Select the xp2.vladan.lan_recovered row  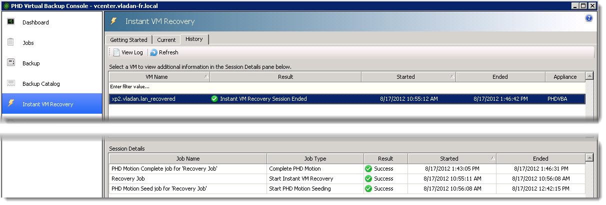point(347,99)
